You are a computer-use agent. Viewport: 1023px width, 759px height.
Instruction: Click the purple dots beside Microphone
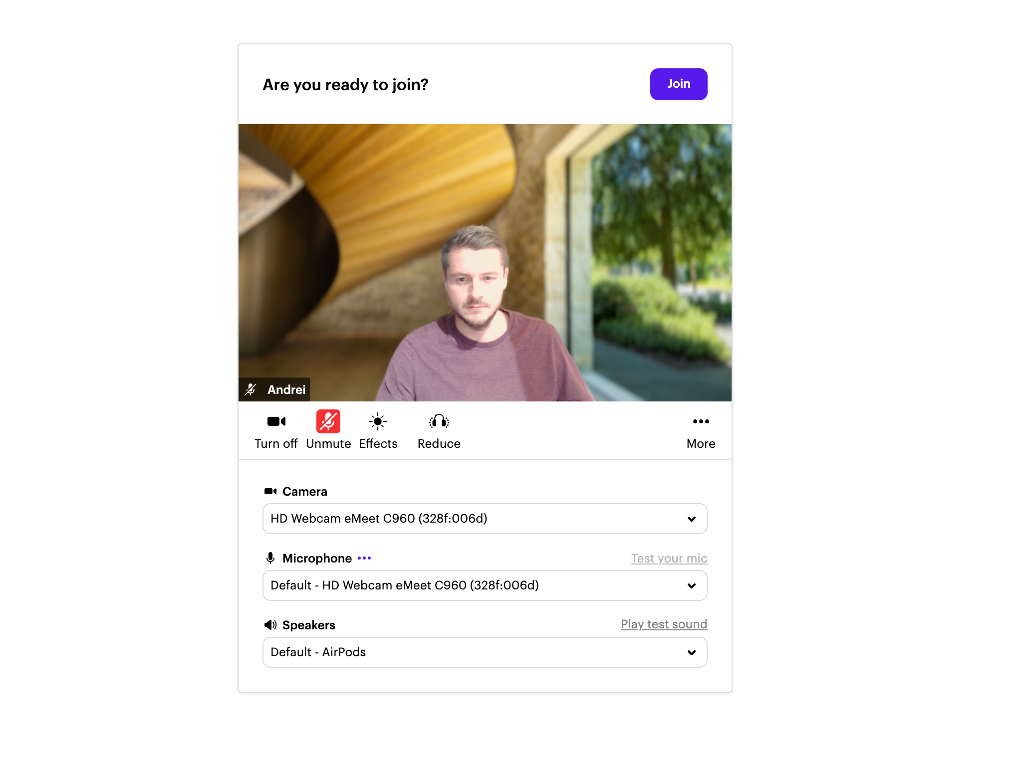pyautogui.click(x=364, y=559)
